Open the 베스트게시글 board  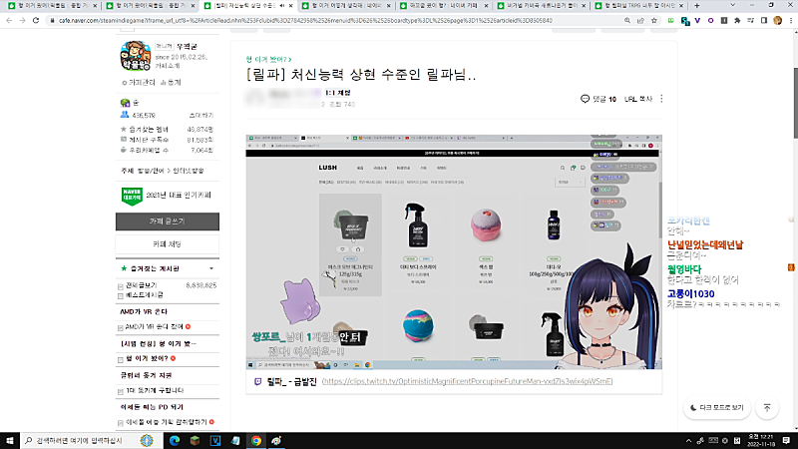coord(144,294)
